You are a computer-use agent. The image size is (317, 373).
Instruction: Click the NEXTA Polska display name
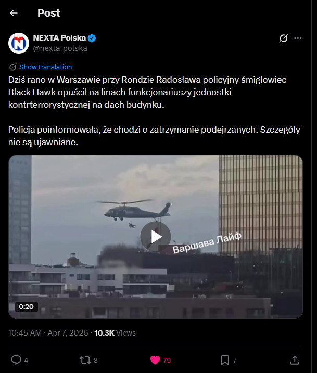[x=59, y=38]
